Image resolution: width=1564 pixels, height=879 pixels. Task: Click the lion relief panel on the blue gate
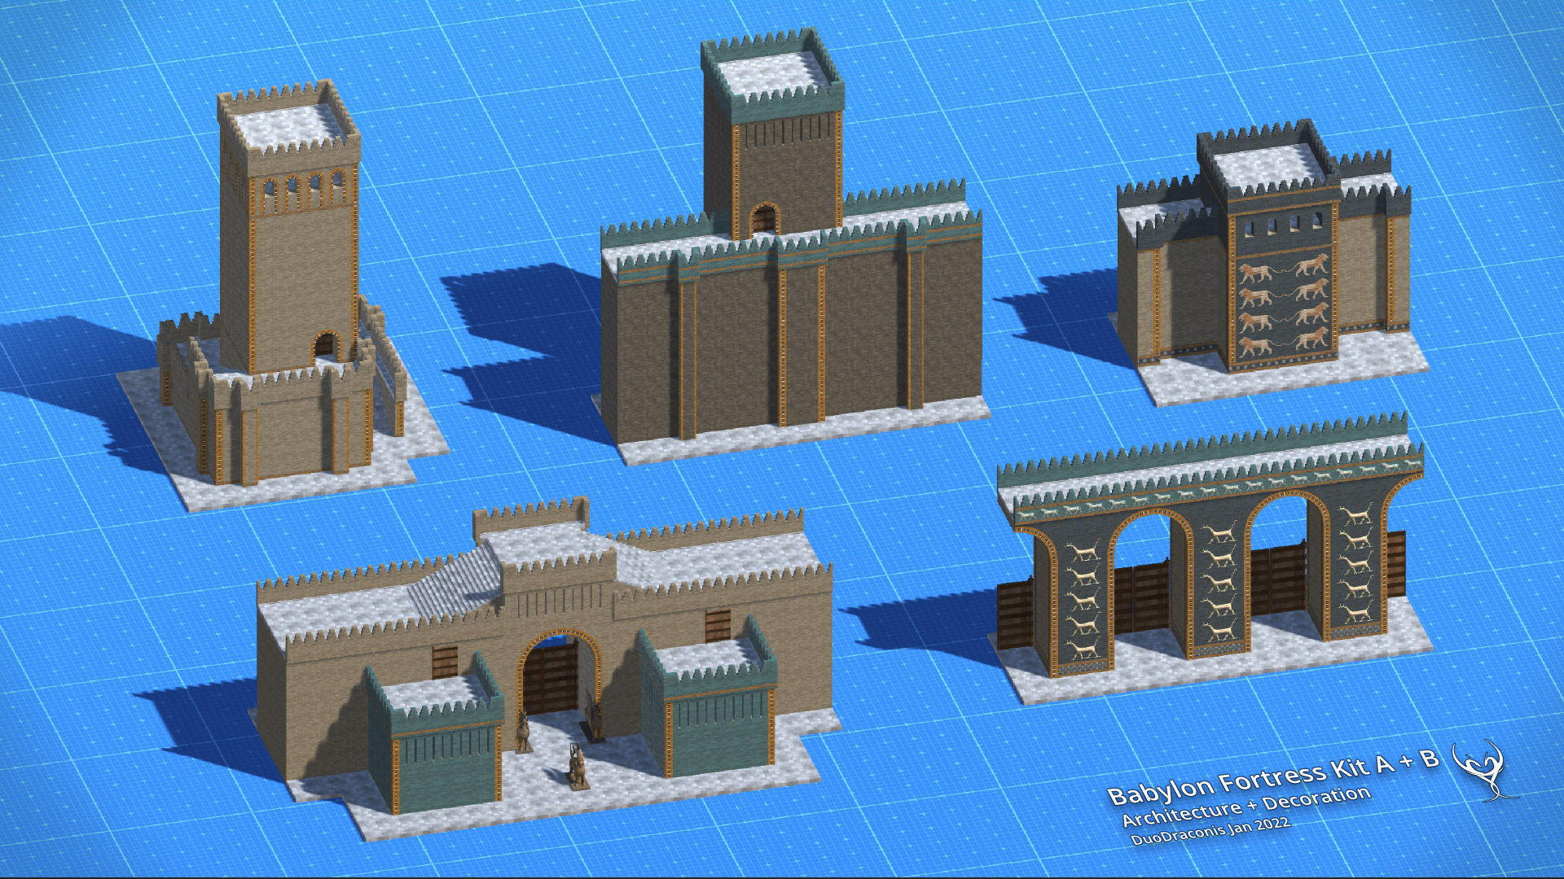(1283, 305)
